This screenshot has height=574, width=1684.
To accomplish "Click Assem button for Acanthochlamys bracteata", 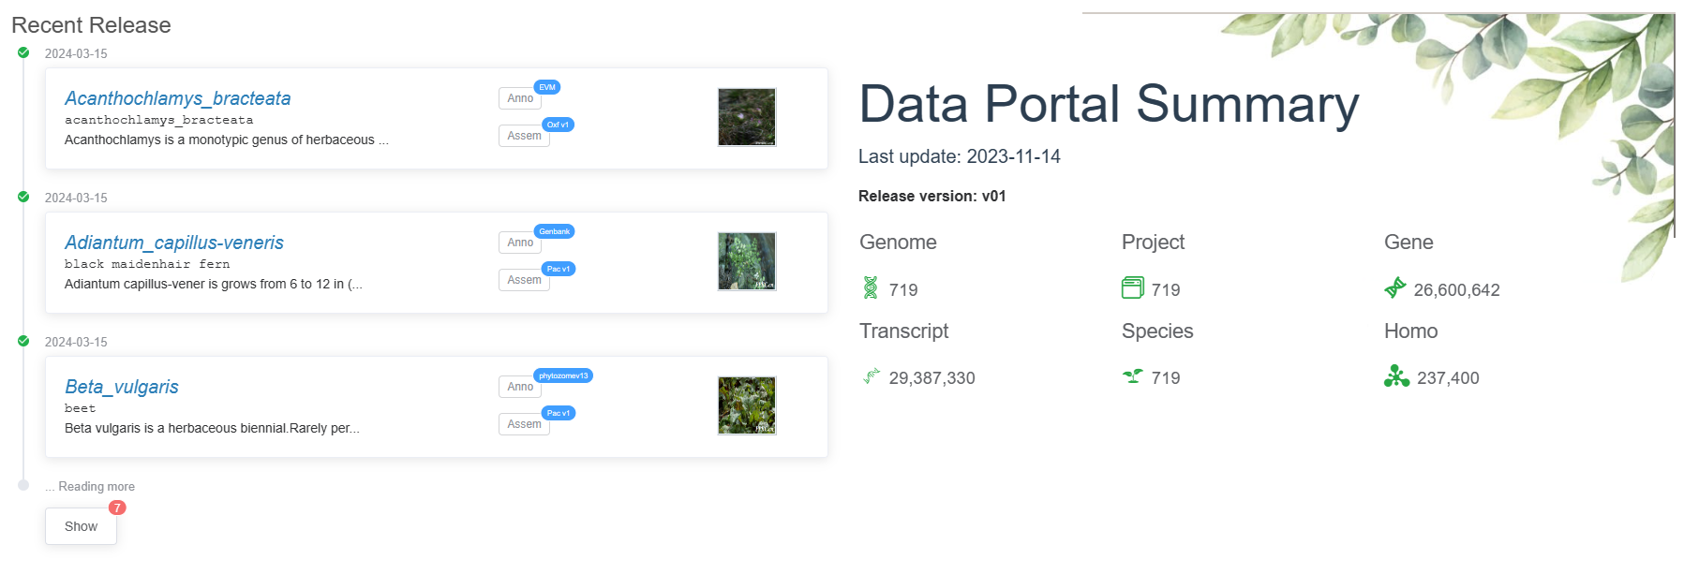I will click(x=523, y=136).
